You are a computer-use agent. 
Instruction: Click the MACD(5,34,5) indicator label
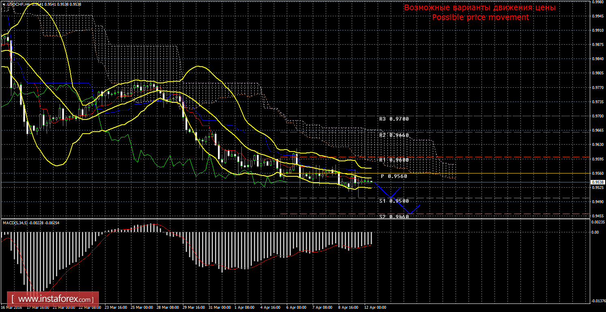[31, 222]
